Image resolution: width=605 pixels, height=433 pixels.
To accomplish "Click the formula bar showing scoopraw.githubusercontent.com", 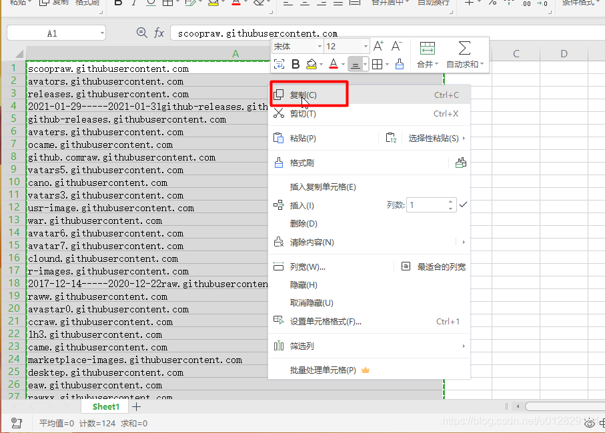I will click(388, 33).
